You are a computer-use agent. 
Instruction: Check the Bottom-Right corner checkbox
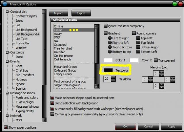[138, 47]
